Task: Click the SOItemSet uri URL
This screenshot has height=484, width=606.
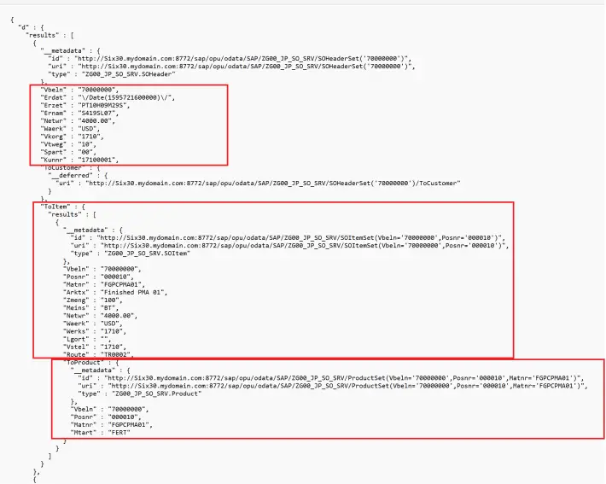Action: (301, 245)
